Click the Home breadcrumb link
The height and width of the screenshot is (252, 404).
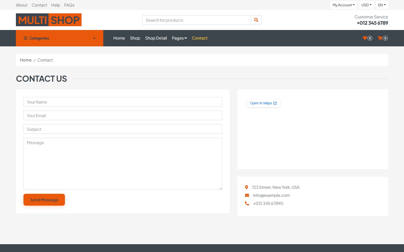click(26, 60)
